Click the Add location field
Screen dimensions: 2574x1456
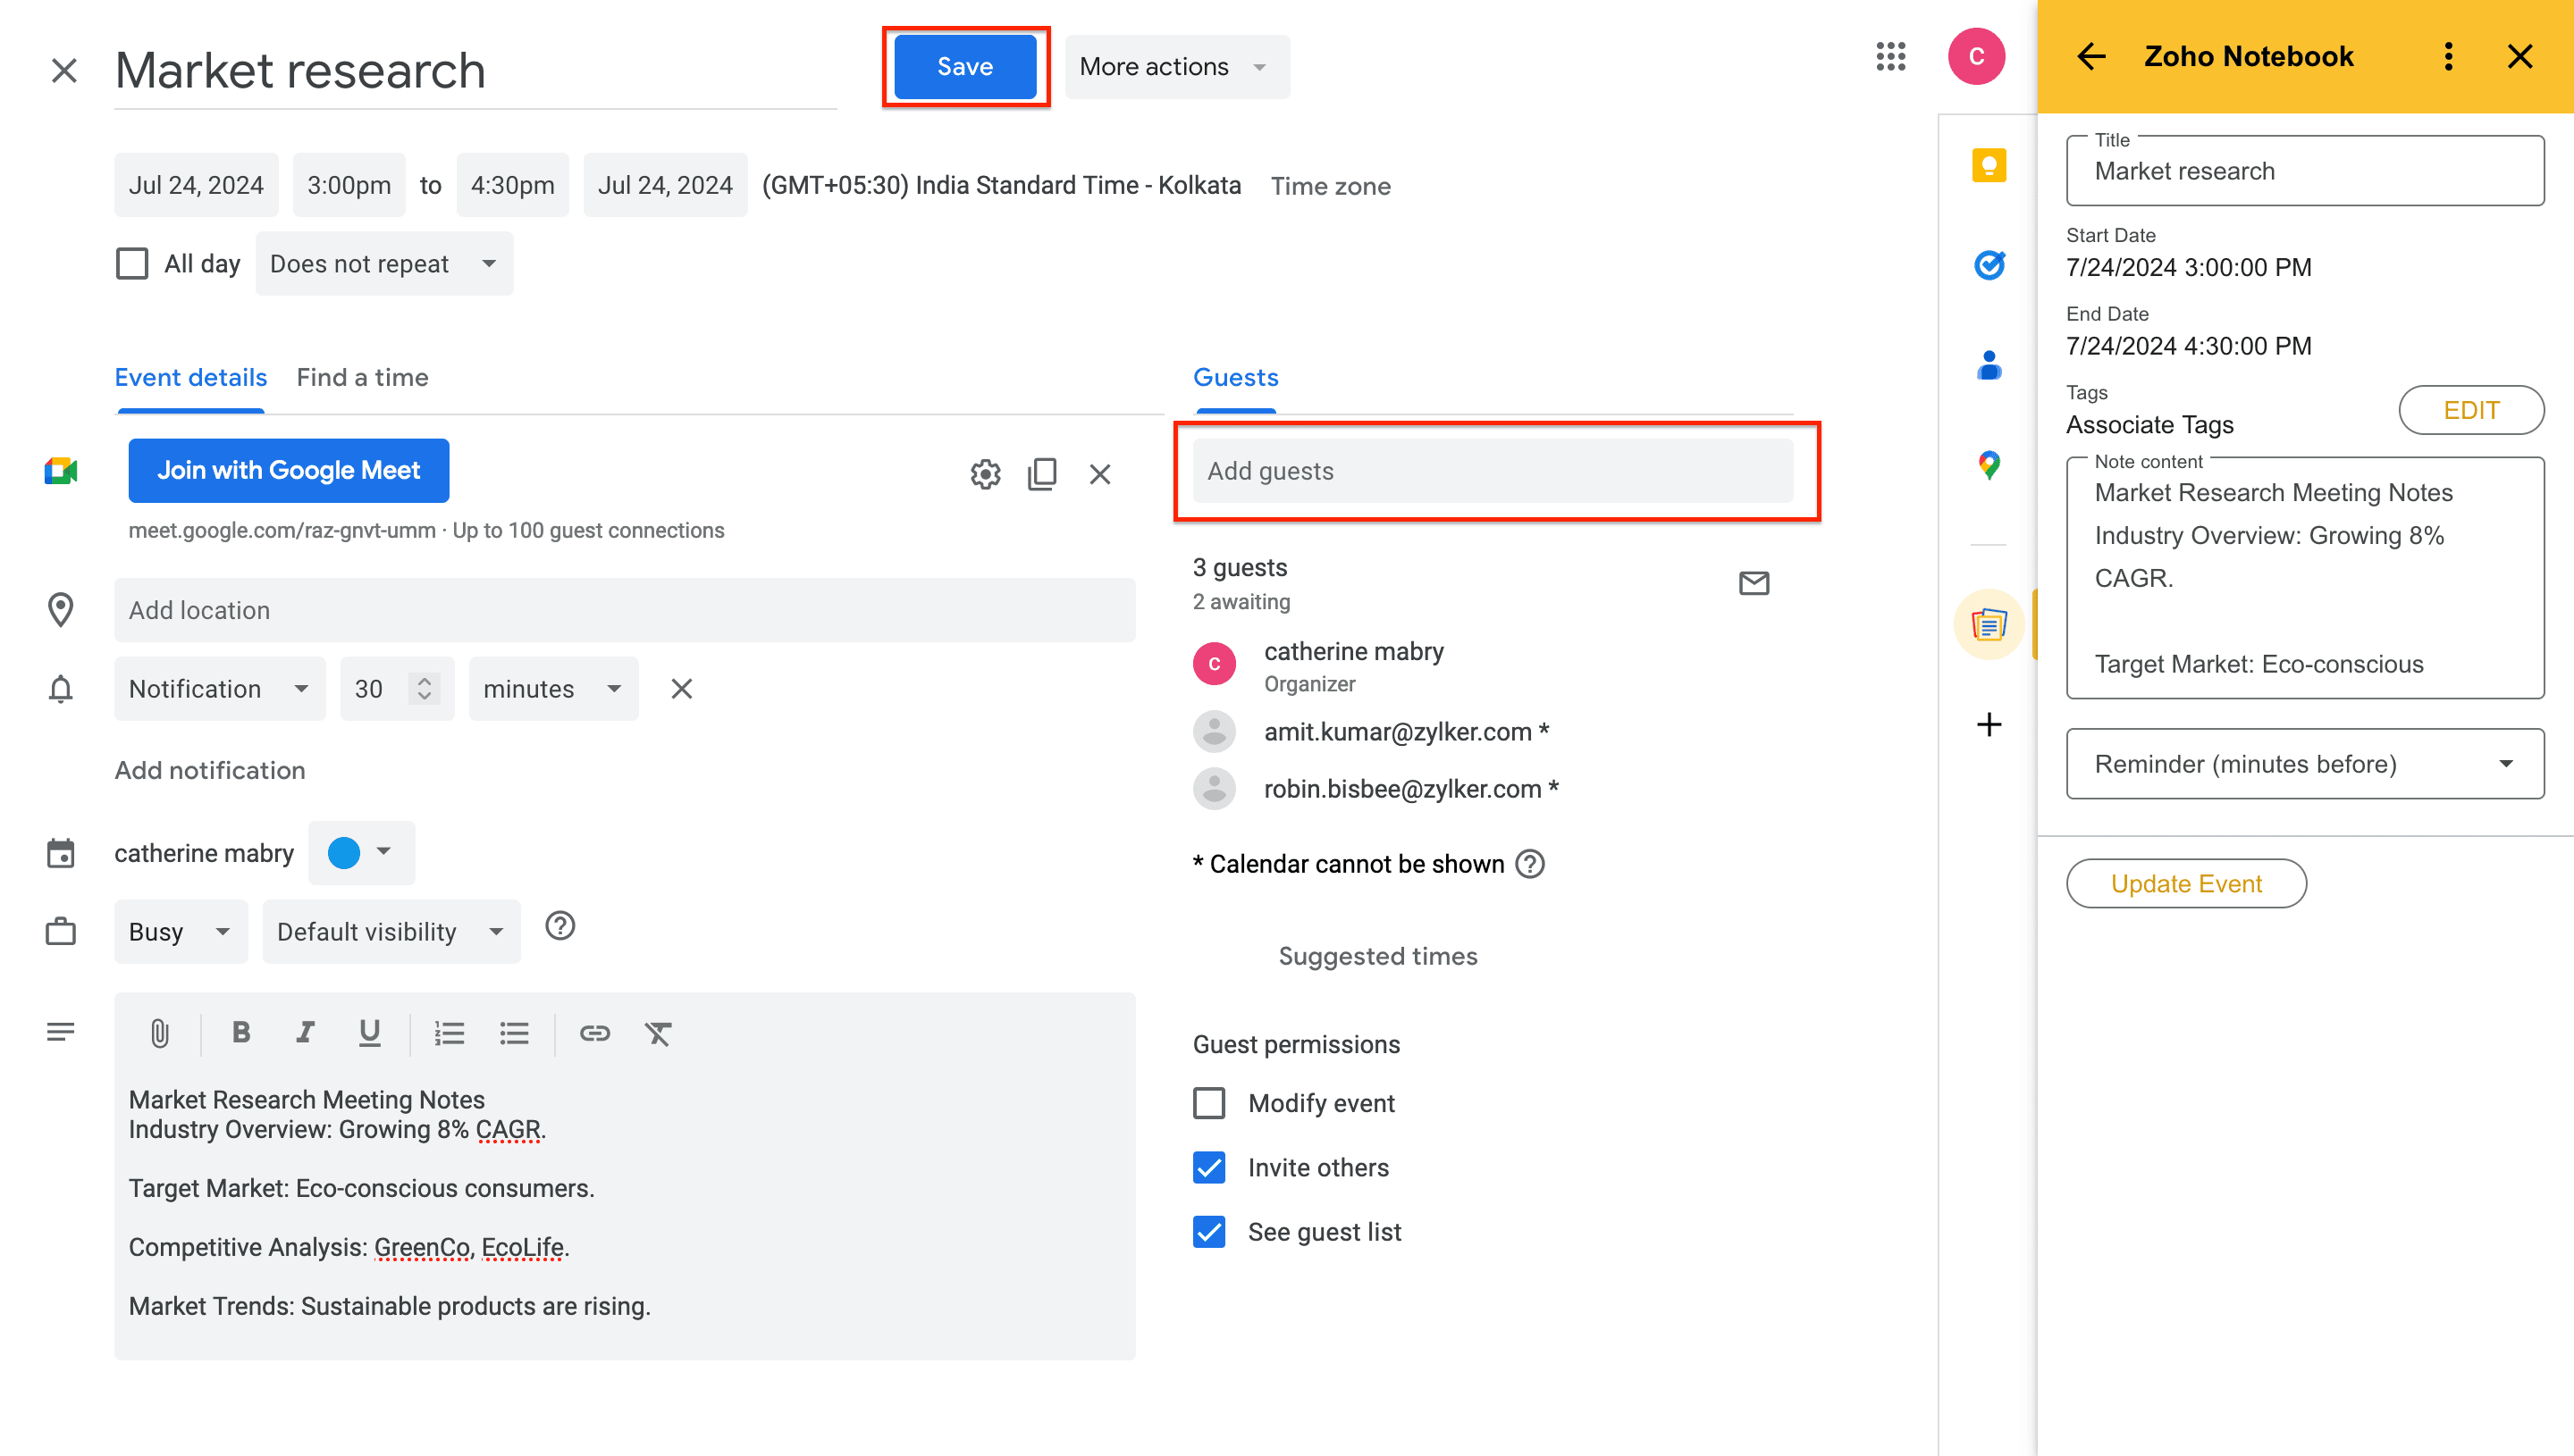tap(624, 610)
